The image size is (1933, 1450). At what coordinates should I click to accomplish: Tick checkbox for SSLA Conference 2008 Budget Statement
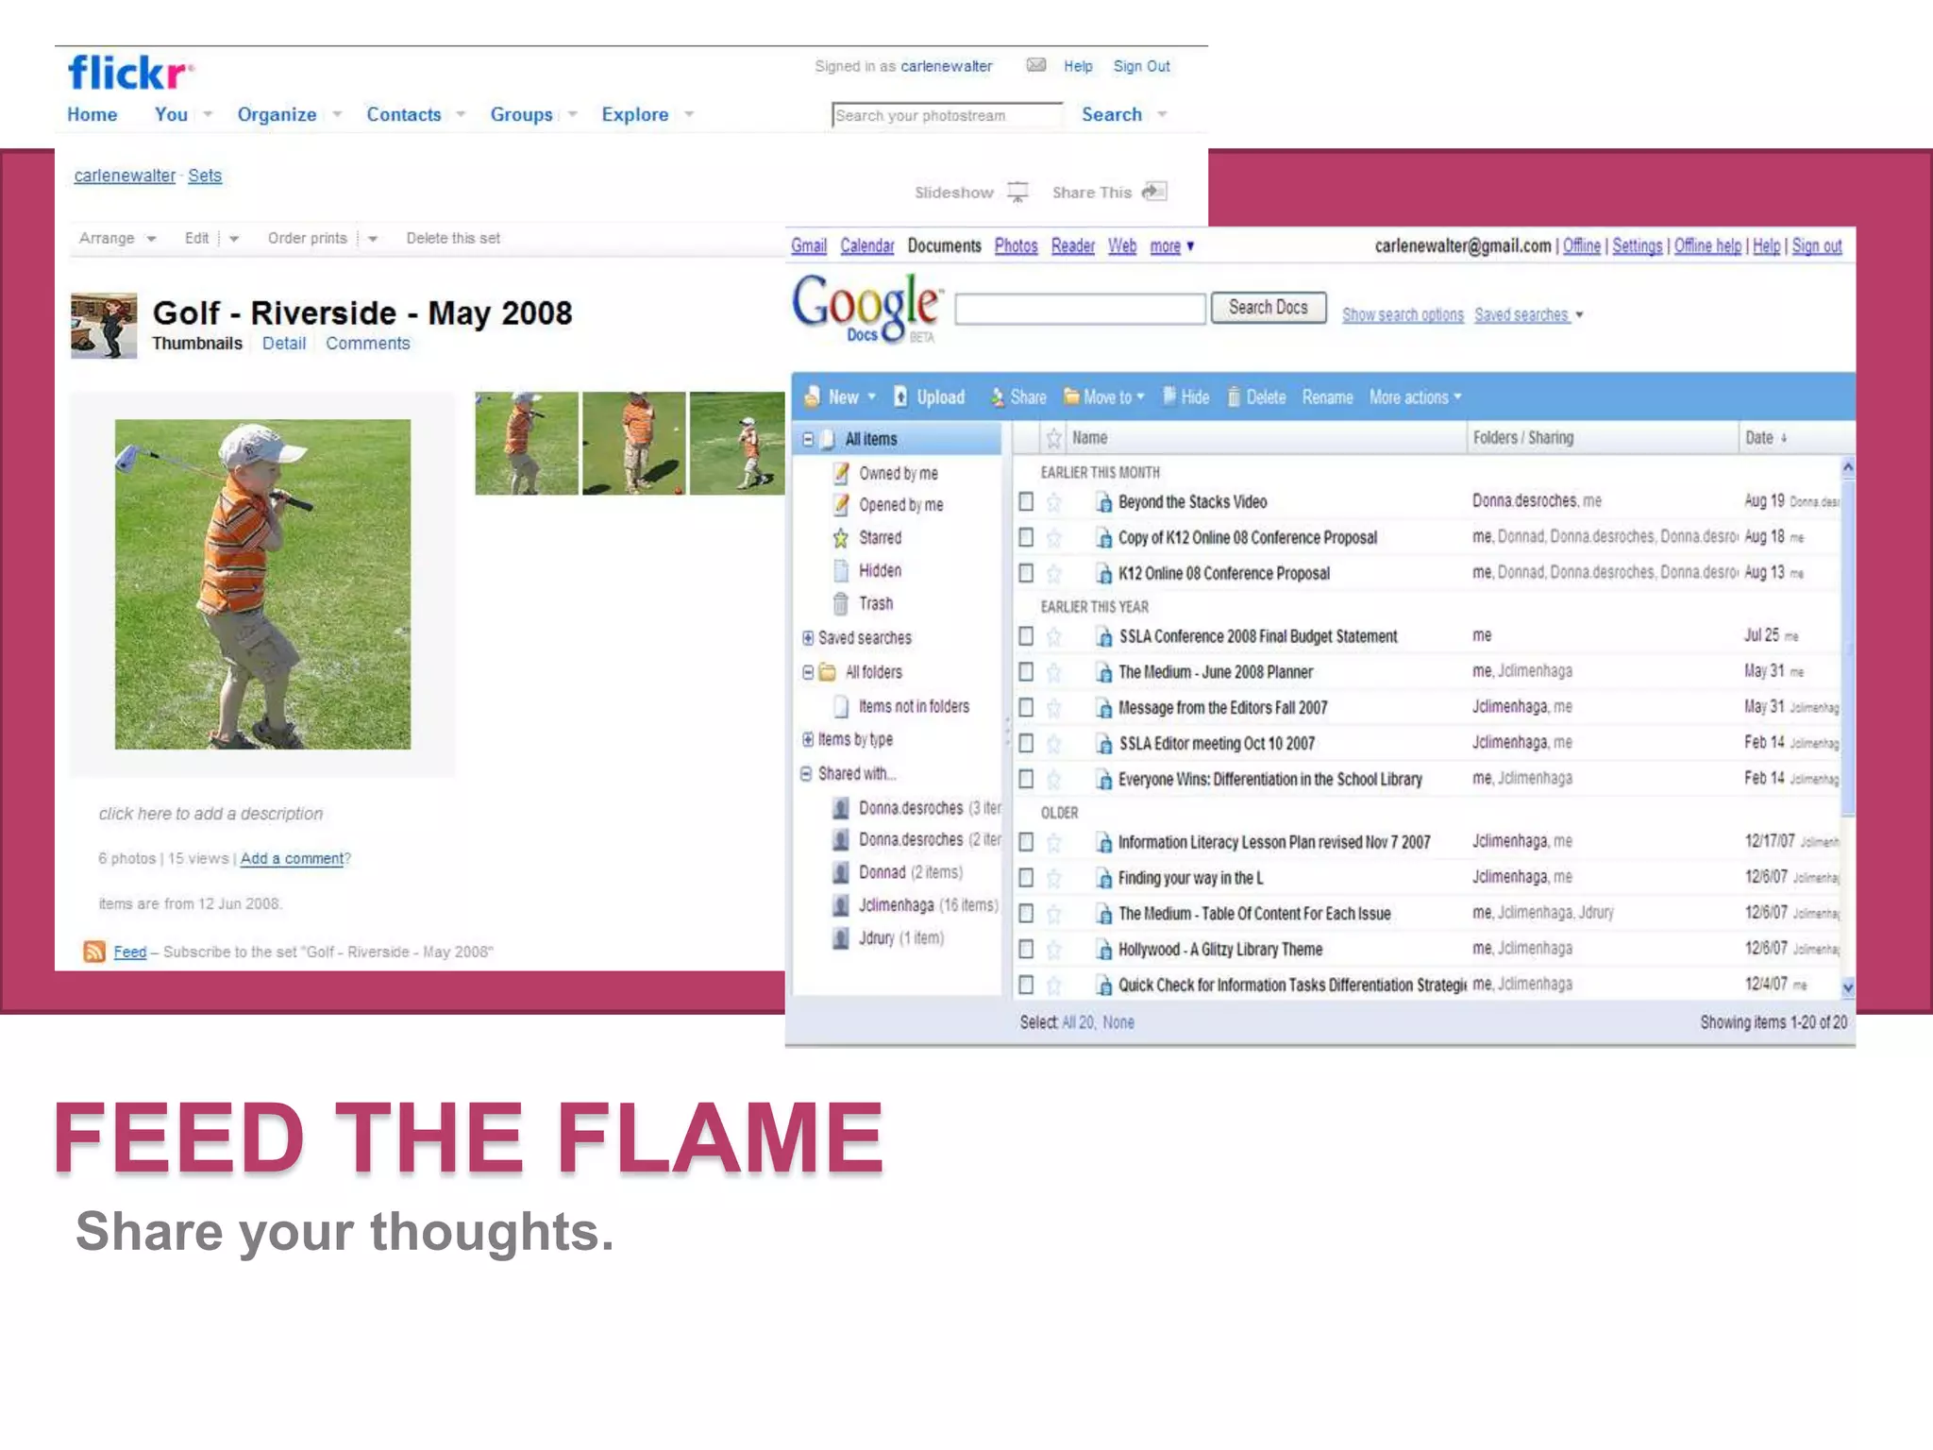pos(1026,636)
